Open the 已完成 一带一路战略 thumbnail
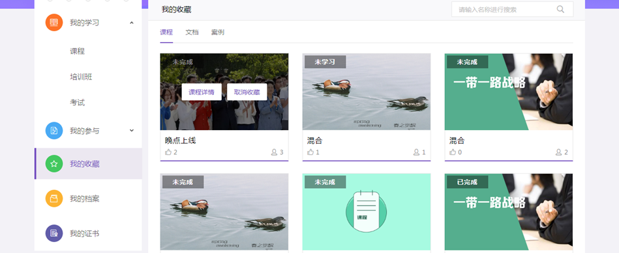619x253 pixels. click(509, 211)
